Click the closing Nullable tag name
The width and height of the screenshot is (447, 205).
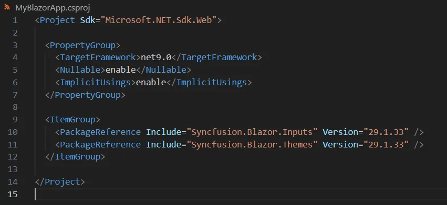coord(166,70)
